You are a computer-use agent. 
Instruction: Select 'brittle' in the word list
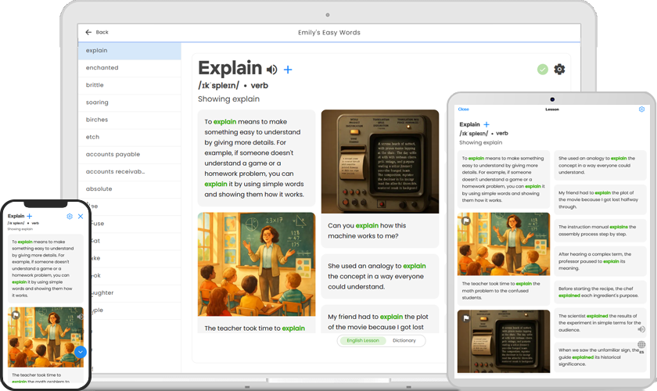pyautogui.click(x=130, y=85)
